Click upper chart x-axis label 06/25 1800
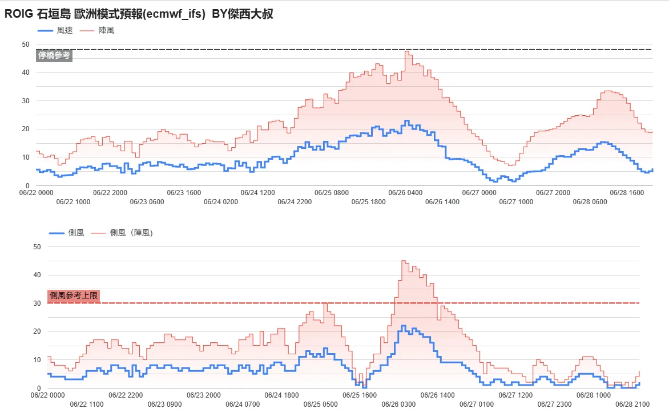The height and width of the screenshot is (413, 669). tap(369, 201)
